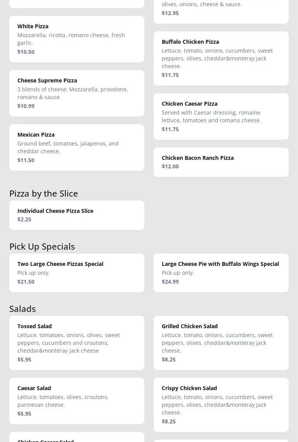The width and height of the screenshot is (298, 442).
Task: Choose the Mexican Pizza card
Action: pos(77,147)
